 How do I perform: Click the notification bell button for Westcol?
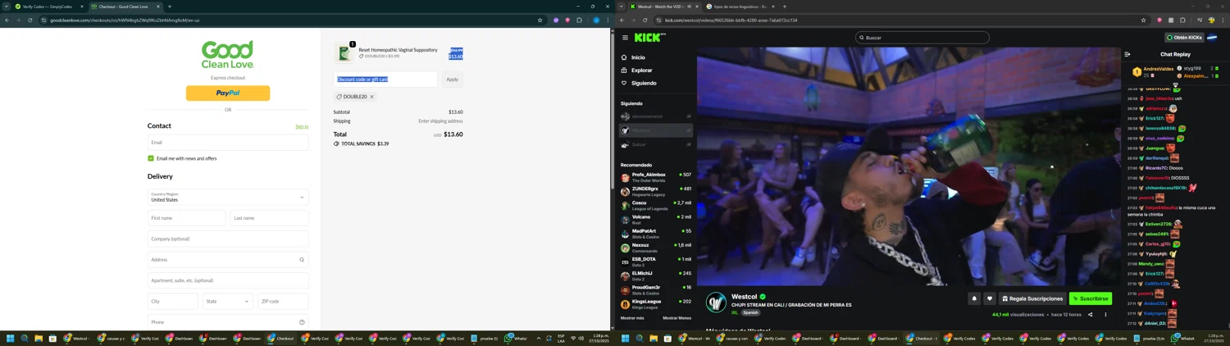(974, 298)
